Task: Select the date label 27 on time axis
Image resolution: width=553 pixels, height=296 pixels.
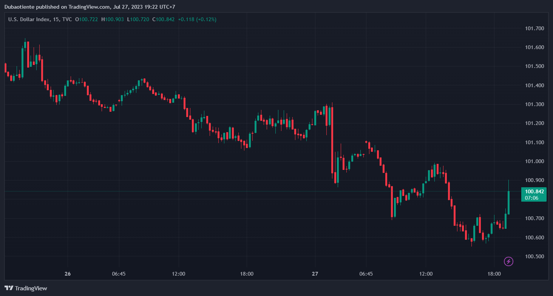Action: [x=315, y=274]
